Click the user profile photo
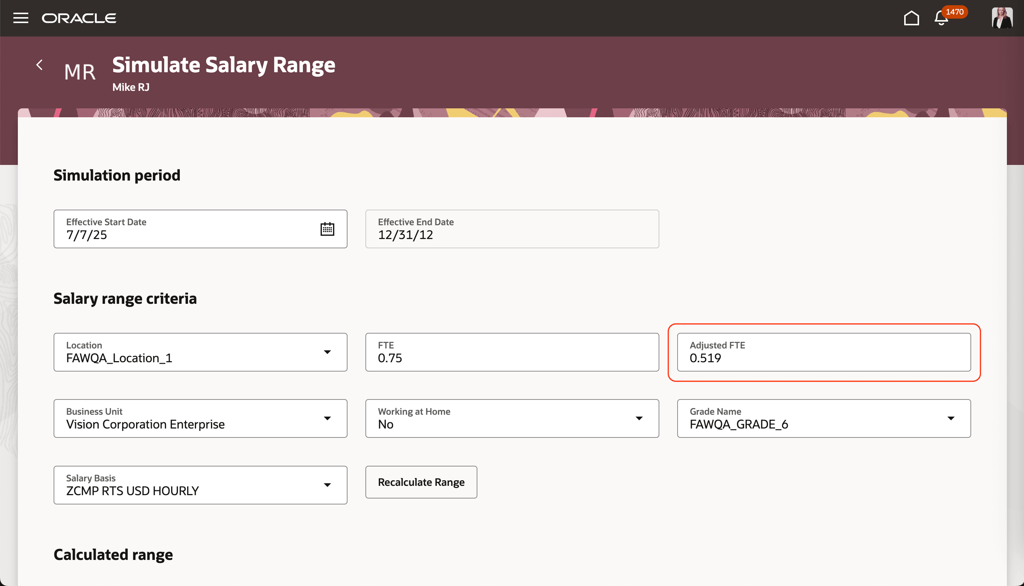Image resolution: width=1024 pixels, height=586 pixels. coord(1002,18)
